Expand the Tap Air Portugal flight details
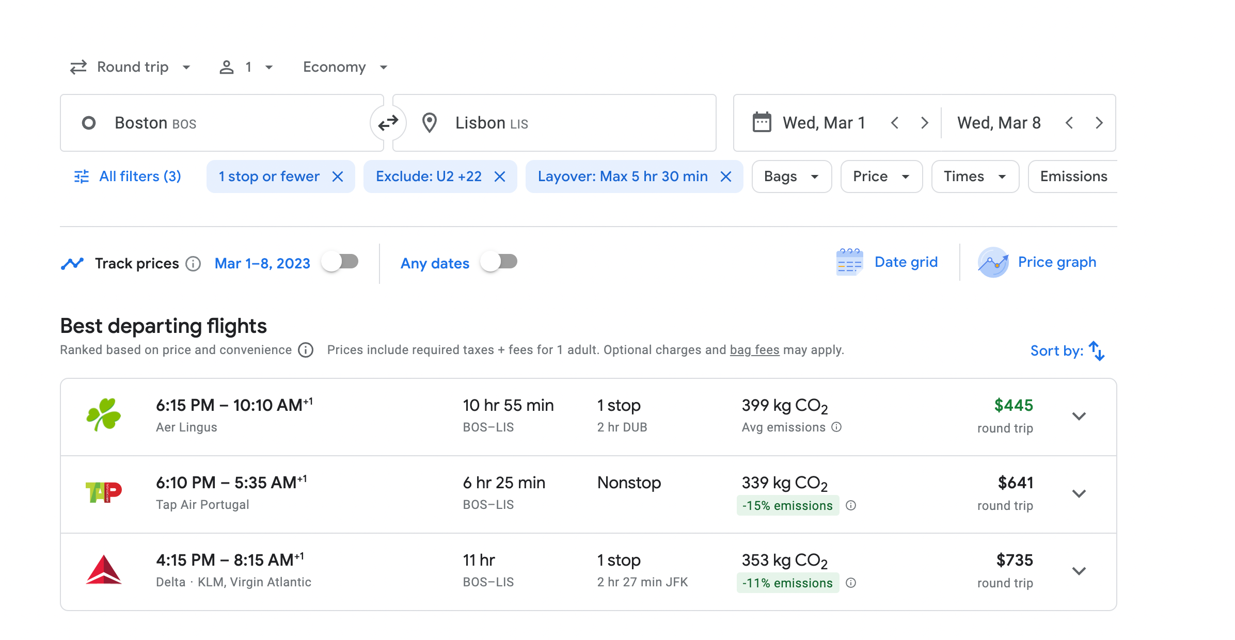 (x=1079, y=493)
